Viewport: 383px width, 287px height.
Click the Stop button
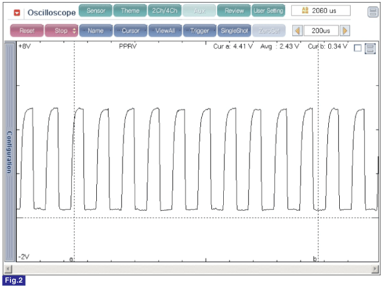[61, 31]
